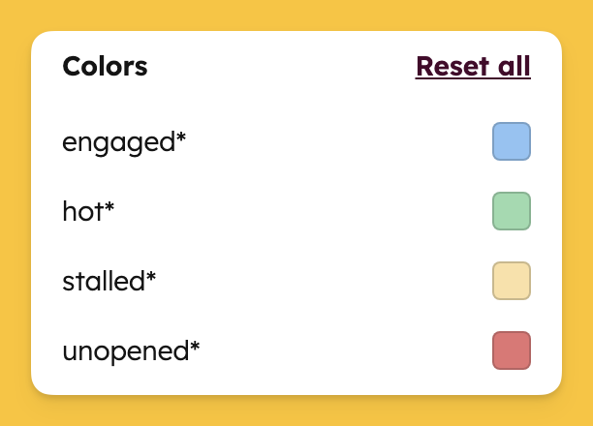Change the color assigned to engaged
Screen dimensions: 593x426
[x=512, y=141]
